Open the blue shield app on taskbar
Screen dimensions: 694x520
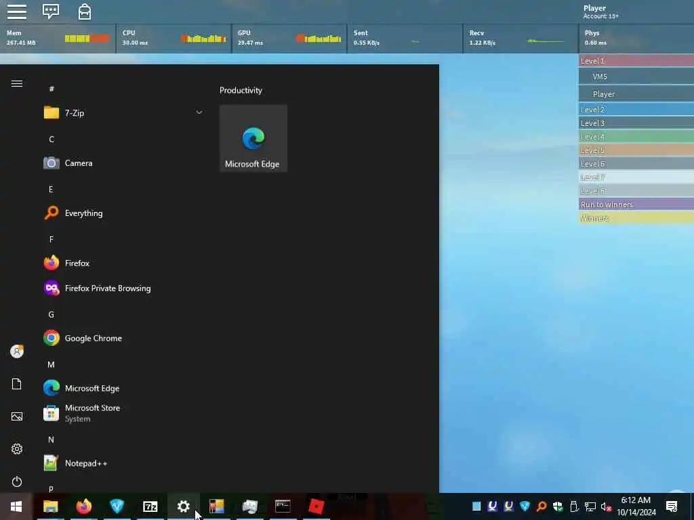coord(117,506)
